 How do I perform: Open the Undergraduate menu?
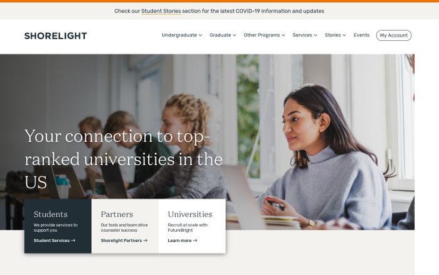[x=179, y=35]
